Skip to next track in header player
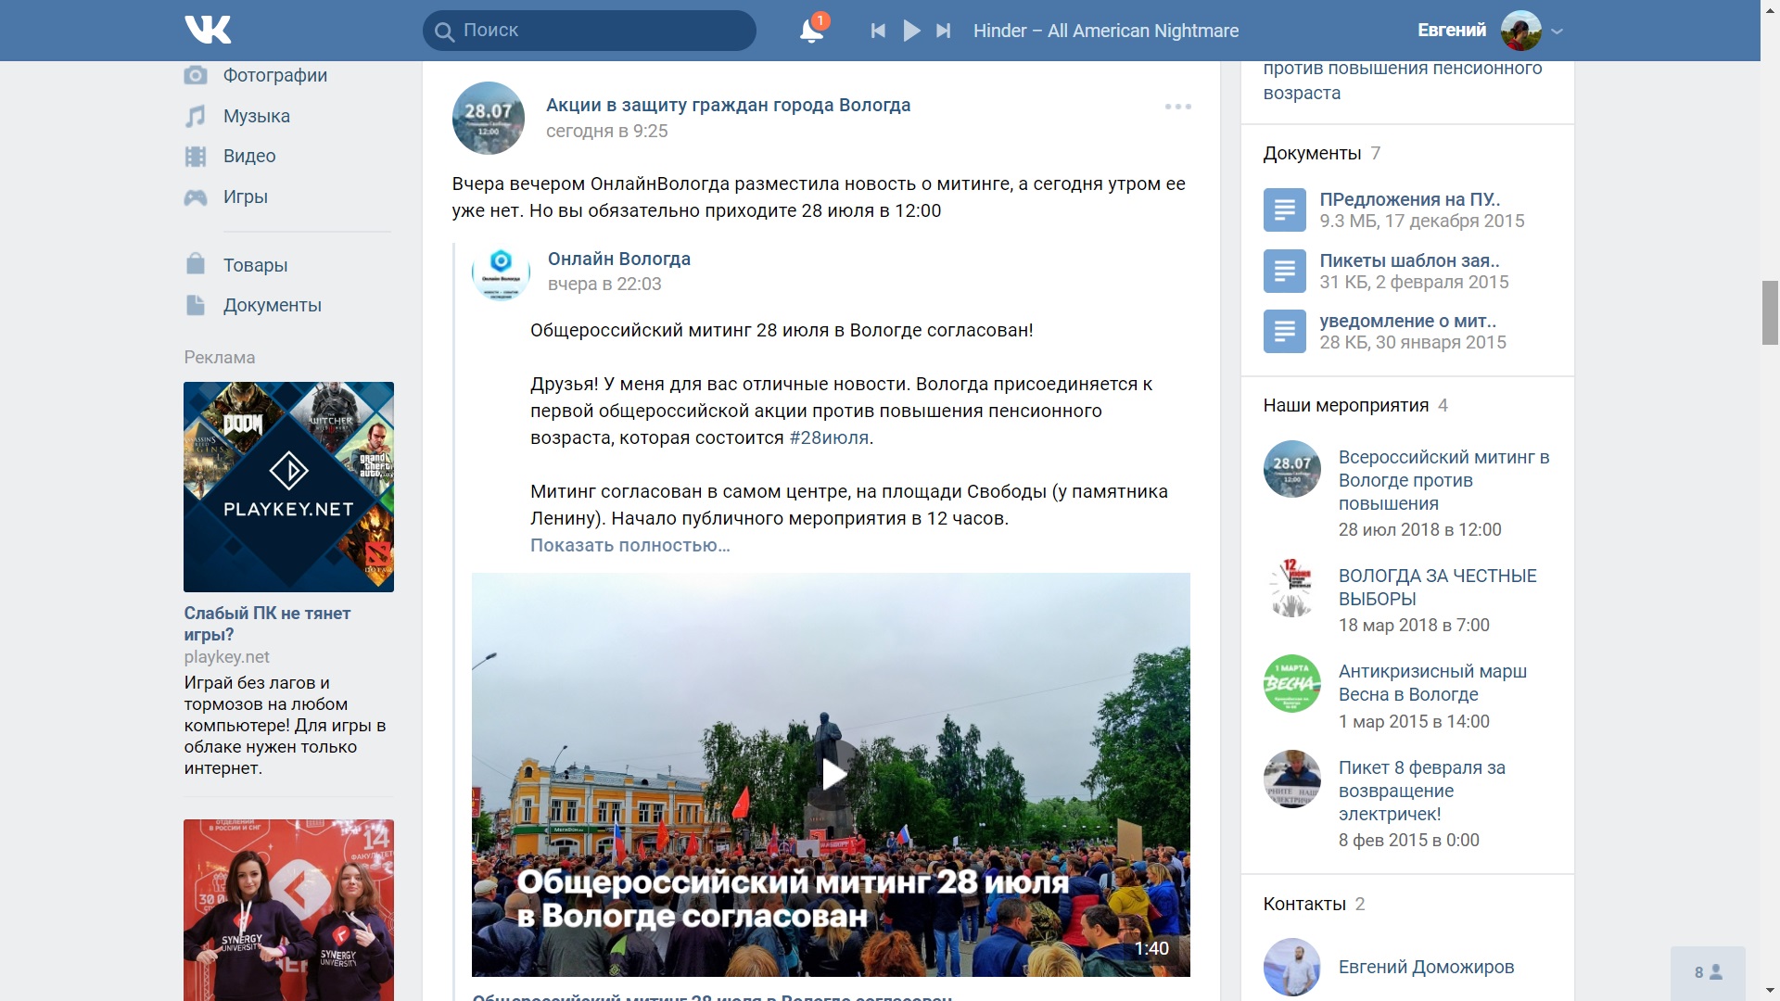 (x=943, y=31)
